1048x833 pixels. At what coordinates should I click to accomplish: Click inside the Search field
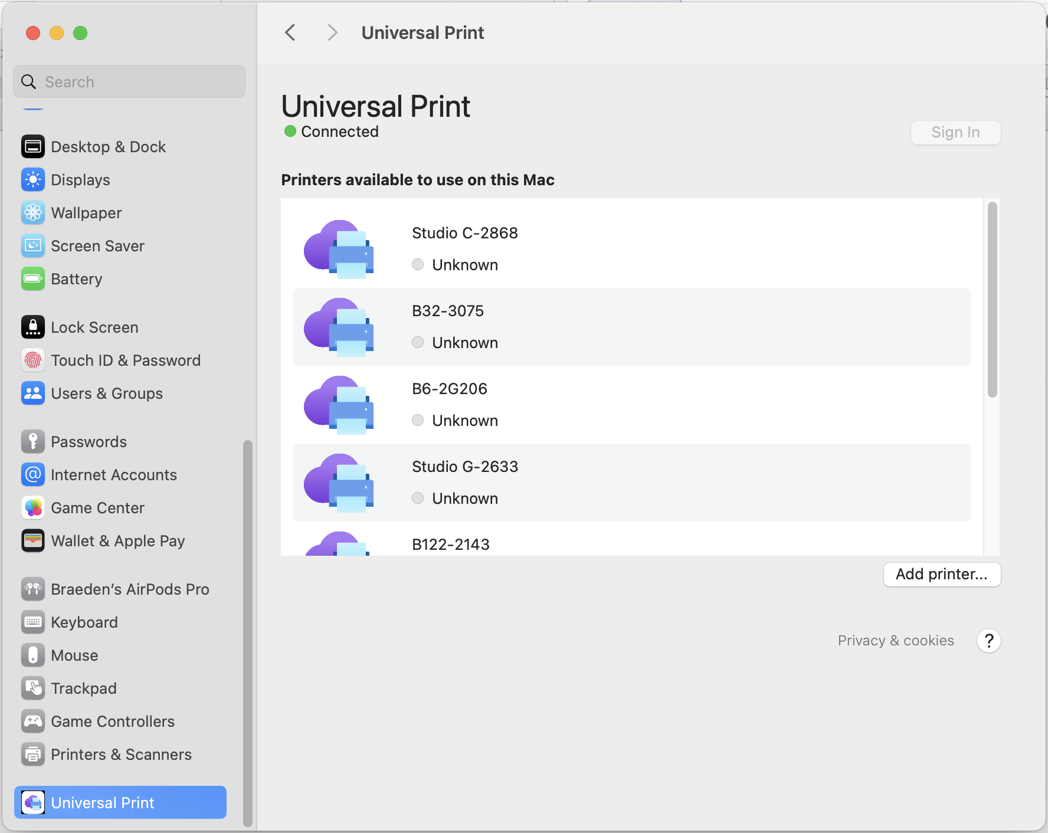(x=129, y=81)
